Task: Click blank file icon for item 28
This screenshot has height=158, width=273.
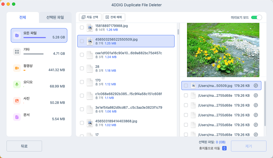Action: click(x=90, y=68)
